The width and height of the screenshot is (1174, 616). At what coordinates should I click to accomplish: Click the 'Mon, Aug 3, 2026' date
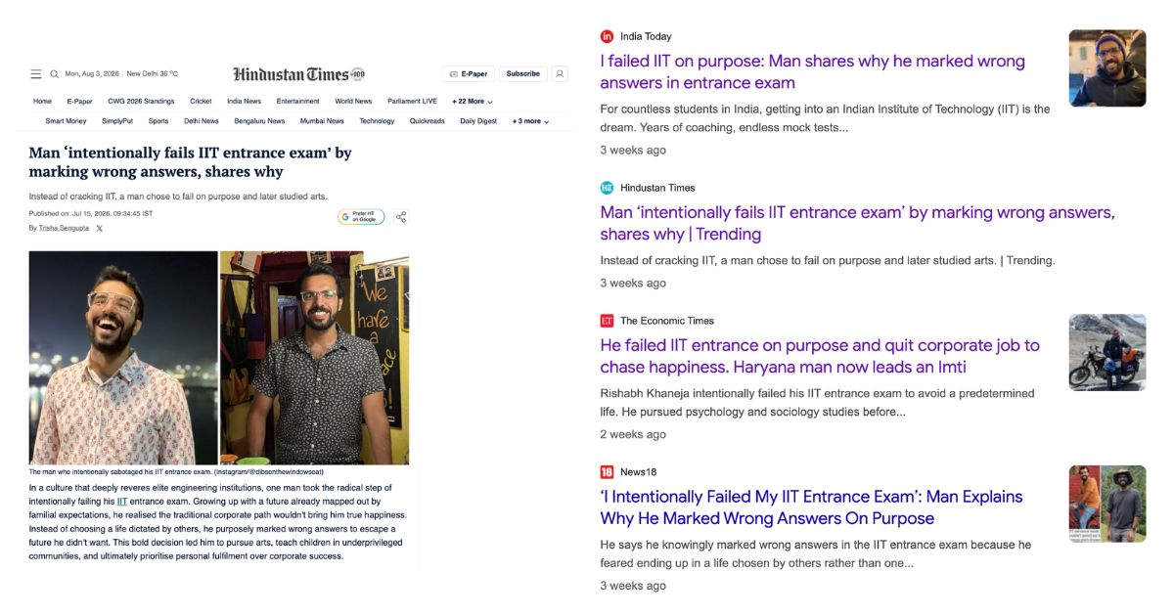click(x=92, y=74)
